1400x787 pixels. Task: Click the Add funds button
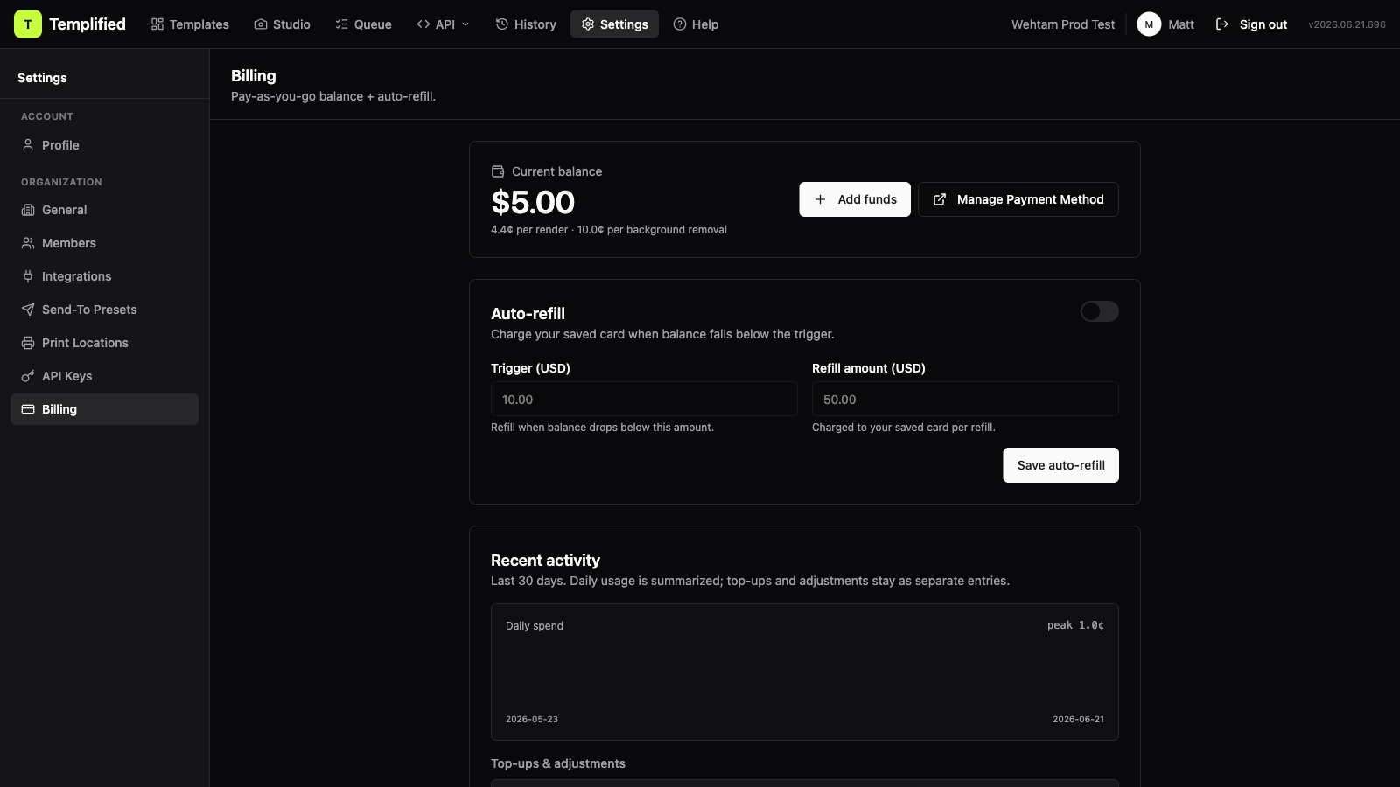[x=855, y=199]
